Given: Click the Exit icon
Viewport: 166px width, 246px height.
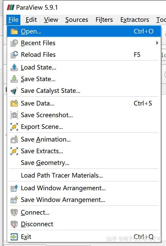Looking at the screenshot, I should [x=14, y=237].
